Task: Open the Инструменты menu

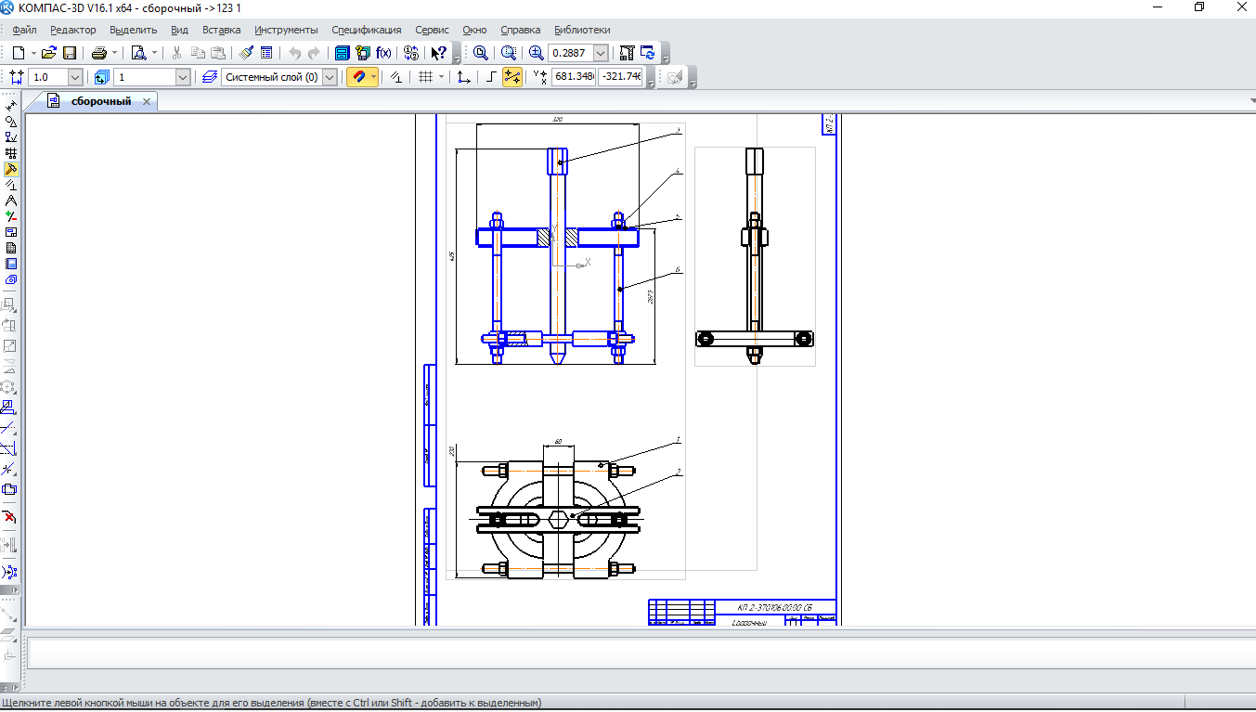Action: pos(286,30)
